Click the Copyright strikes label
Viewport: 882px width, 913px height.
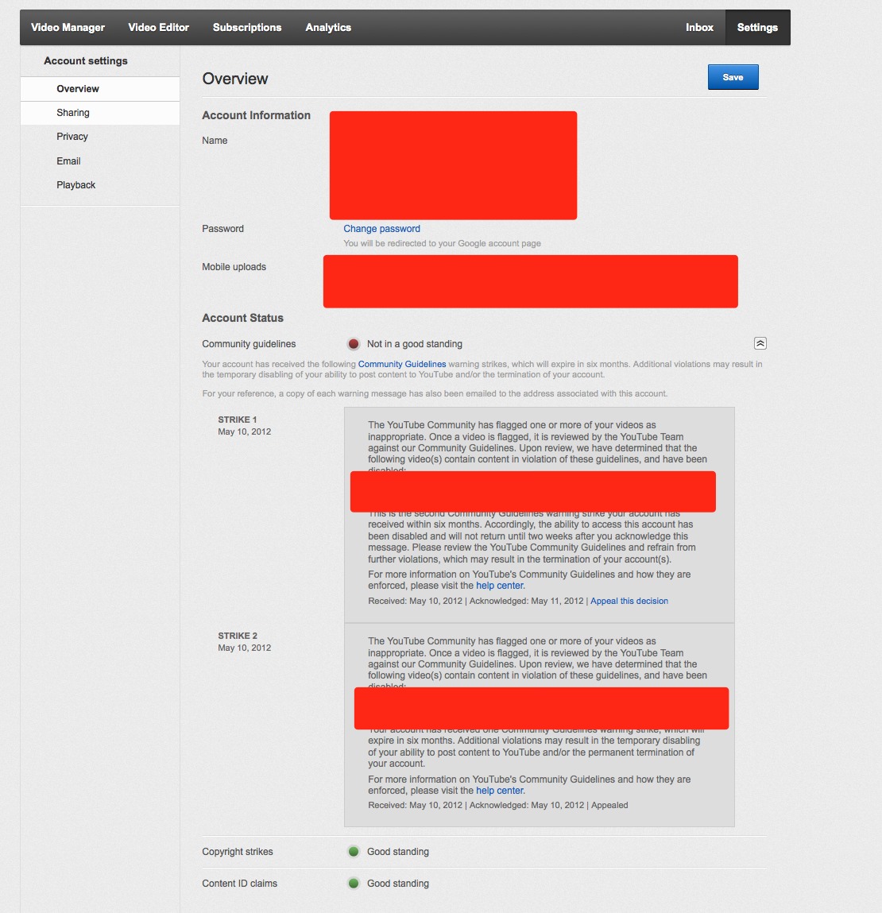[238, 851]
